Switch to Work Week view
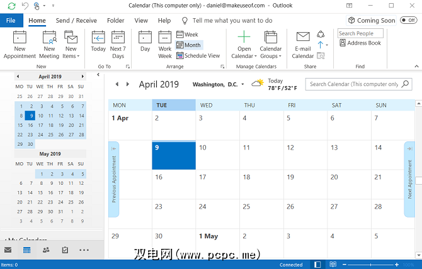The width and height of the screenshot is (422, 269). tap(165, 45)
